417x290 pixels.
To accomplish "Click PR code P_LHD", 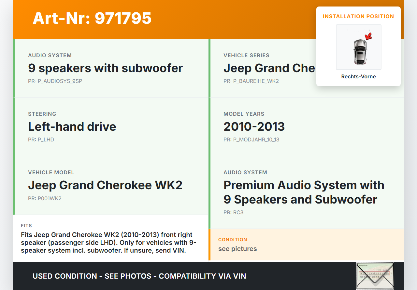I will [41, 140].
